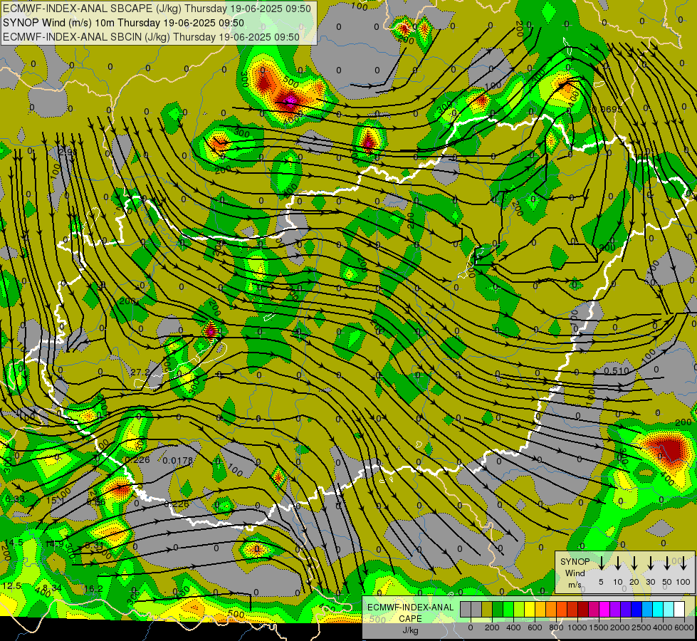Image resolution: width=697 pixels, height=641 pixels.
Task: Click the SYNOP Wind m/s legend label
Action: [575, 573]
